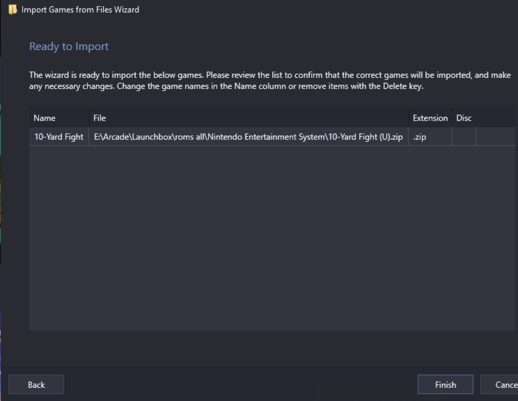The image size is (518, 401).
Task: Sort by the Extension column header
Action: click(430, 118)
